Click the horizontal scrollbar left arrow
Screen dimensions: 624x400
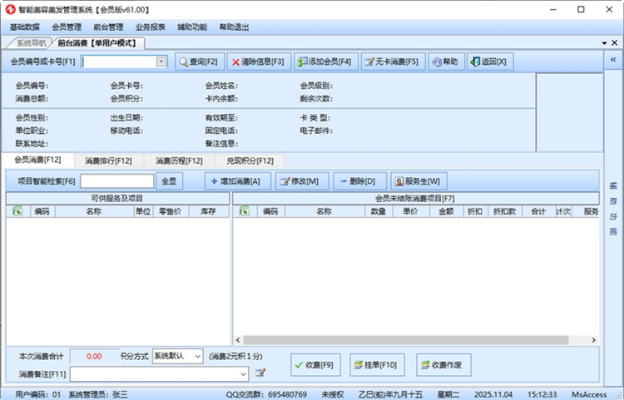click(x=238, y=340)
